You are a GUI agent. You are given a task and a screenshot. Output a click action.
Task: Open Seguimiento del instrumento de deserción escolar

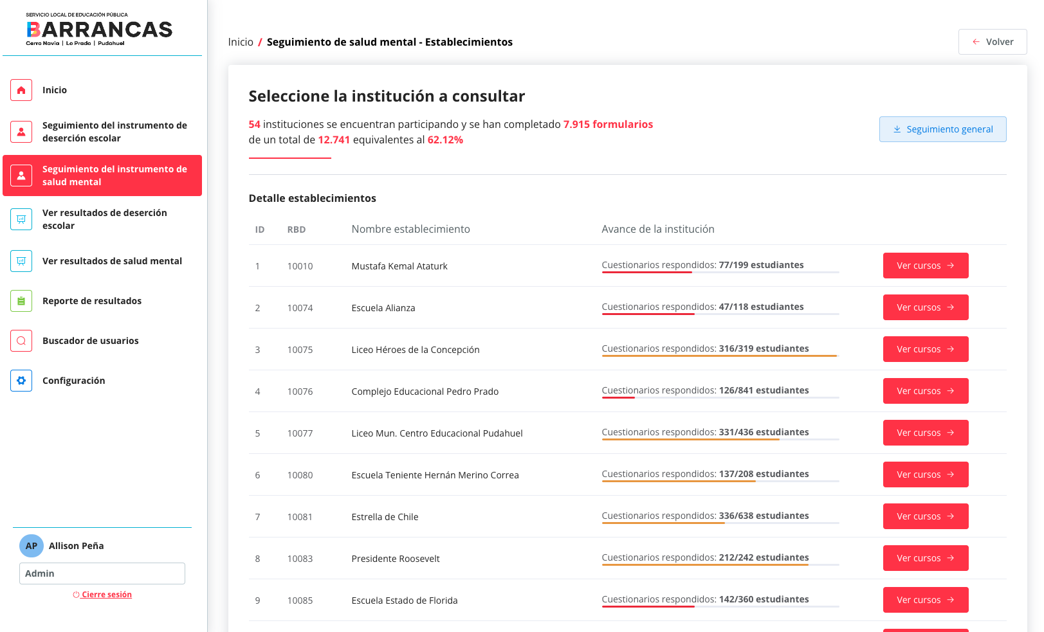[102, 132]
